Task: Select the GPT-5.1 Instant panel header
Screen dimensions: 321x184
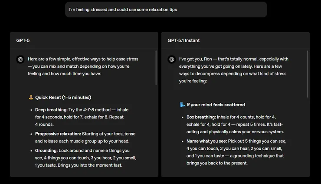Action: 184,40
